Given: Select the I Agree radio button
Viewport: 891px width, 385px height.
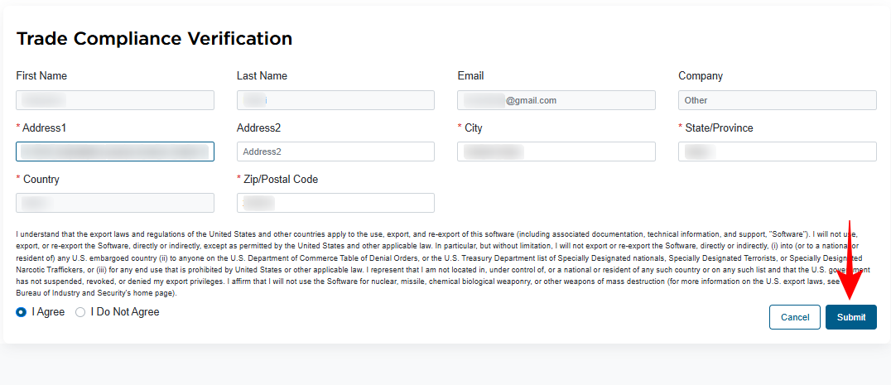Looking at the screenshot, I should coord(22,312).
